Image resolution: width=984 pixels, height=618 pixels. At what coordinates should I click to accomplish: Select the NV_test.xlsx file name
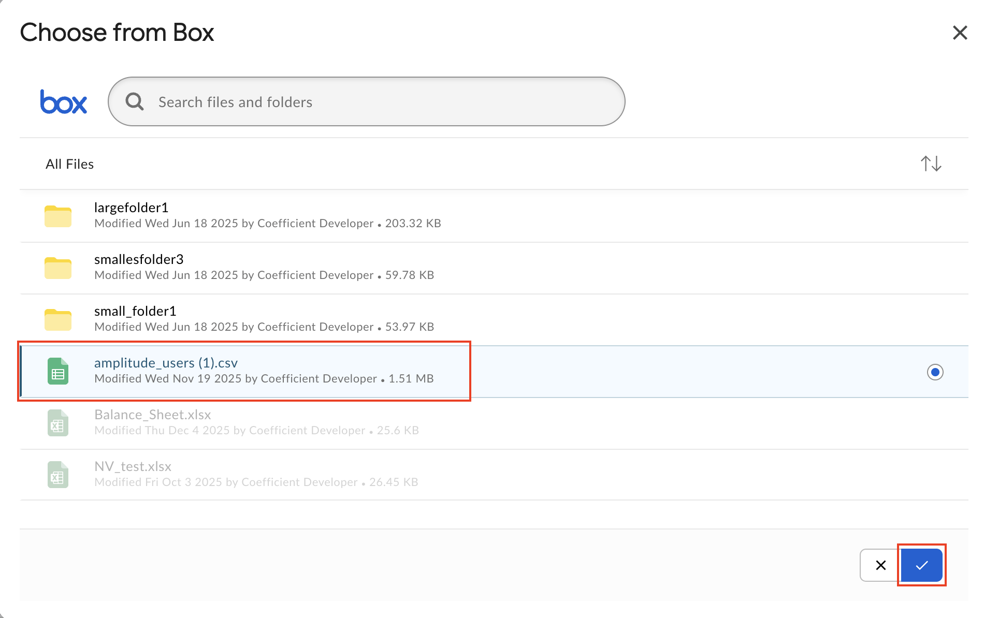click(x=133, y=466)
